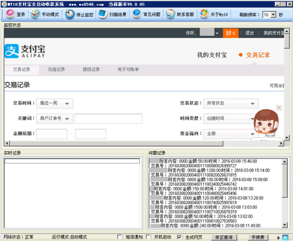Open 常见问题 FAQ
293x241 pixels.
[x=146, y=15]
